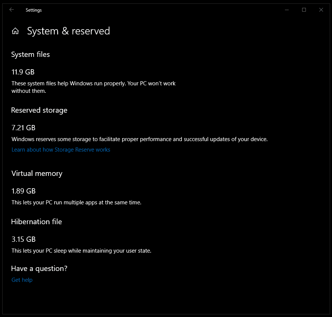Click the 'Settings' window title text

[x=34, y=10]
